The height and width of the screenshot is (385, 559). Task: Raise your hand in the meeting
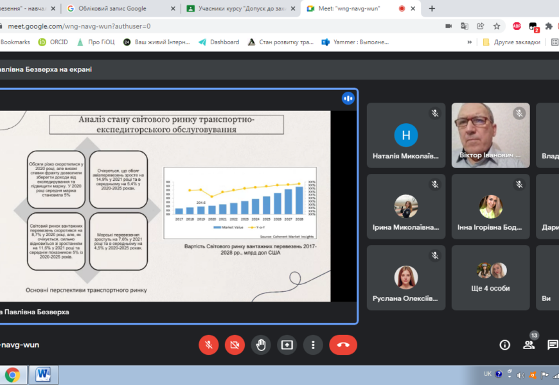tap(261, 345)
